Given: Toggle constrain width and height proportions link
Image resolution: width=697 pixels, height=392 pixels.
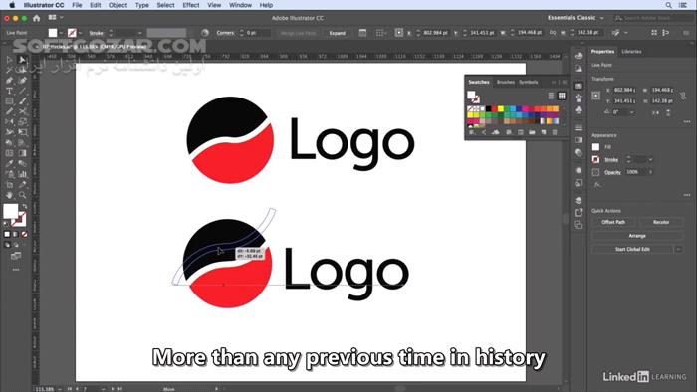Looking at the screenshot, I should click(x=683, y=96).
